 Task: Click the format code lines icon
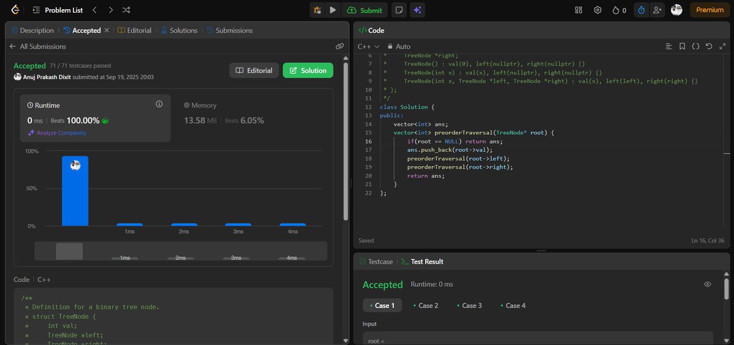669,46
